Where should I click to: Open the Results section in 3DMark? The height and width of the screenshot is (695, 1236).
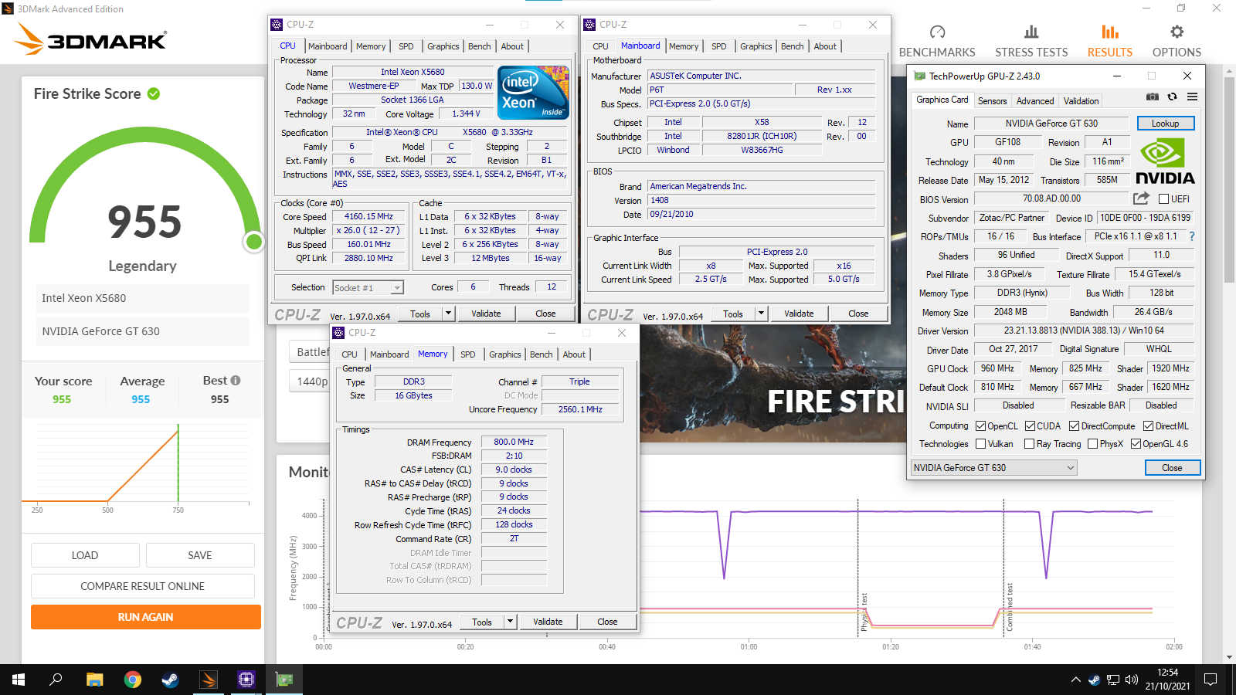click(1110, 41)
